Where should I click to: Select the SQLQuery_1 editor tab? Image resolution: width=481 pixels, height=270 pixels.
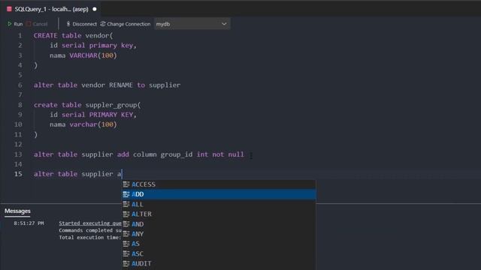(51, 9)
